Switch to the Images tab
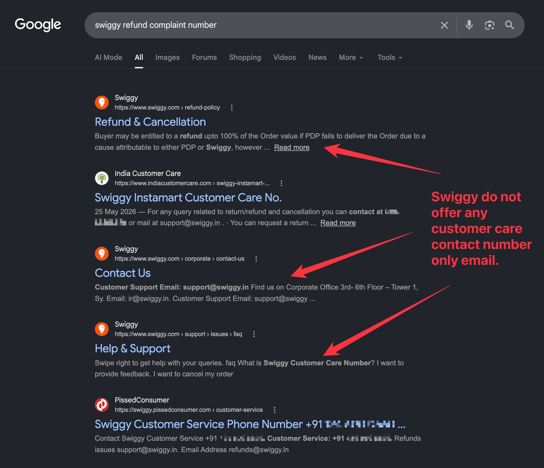Image resolution: width=544 pixels, height=468 pixels. pos(168,57)
